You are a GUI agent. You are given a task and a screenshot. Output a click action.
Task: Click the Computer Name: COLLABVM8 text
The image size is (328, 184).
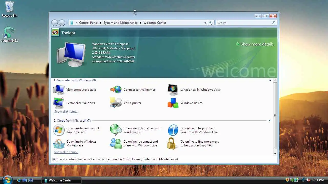[x=113, y=61]
